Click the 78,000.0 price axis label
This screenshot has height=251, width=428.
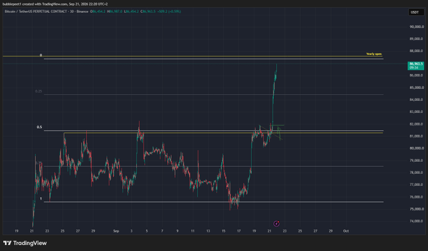417,173
